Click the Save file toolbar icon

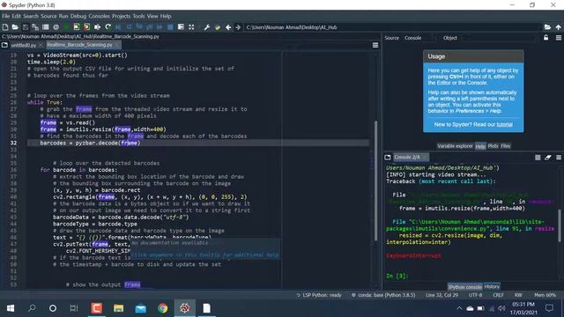click(x=26, y=27)
